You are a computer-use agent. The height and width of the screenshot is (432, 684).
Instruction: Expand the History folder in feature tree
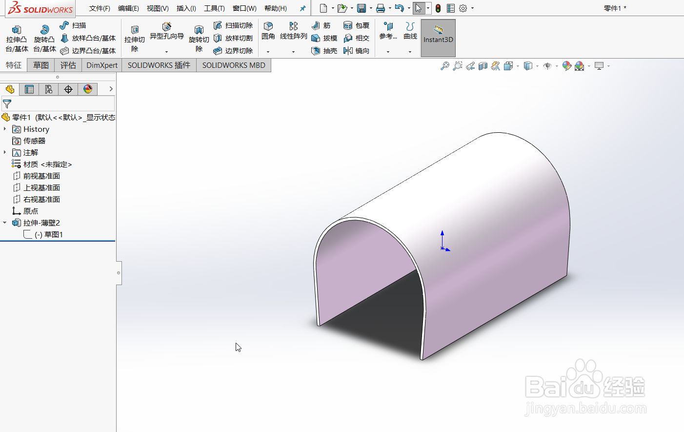5,129
